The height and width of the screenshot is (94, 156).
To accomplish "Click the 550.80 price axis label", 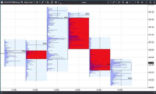I will (x=151, y=50).
